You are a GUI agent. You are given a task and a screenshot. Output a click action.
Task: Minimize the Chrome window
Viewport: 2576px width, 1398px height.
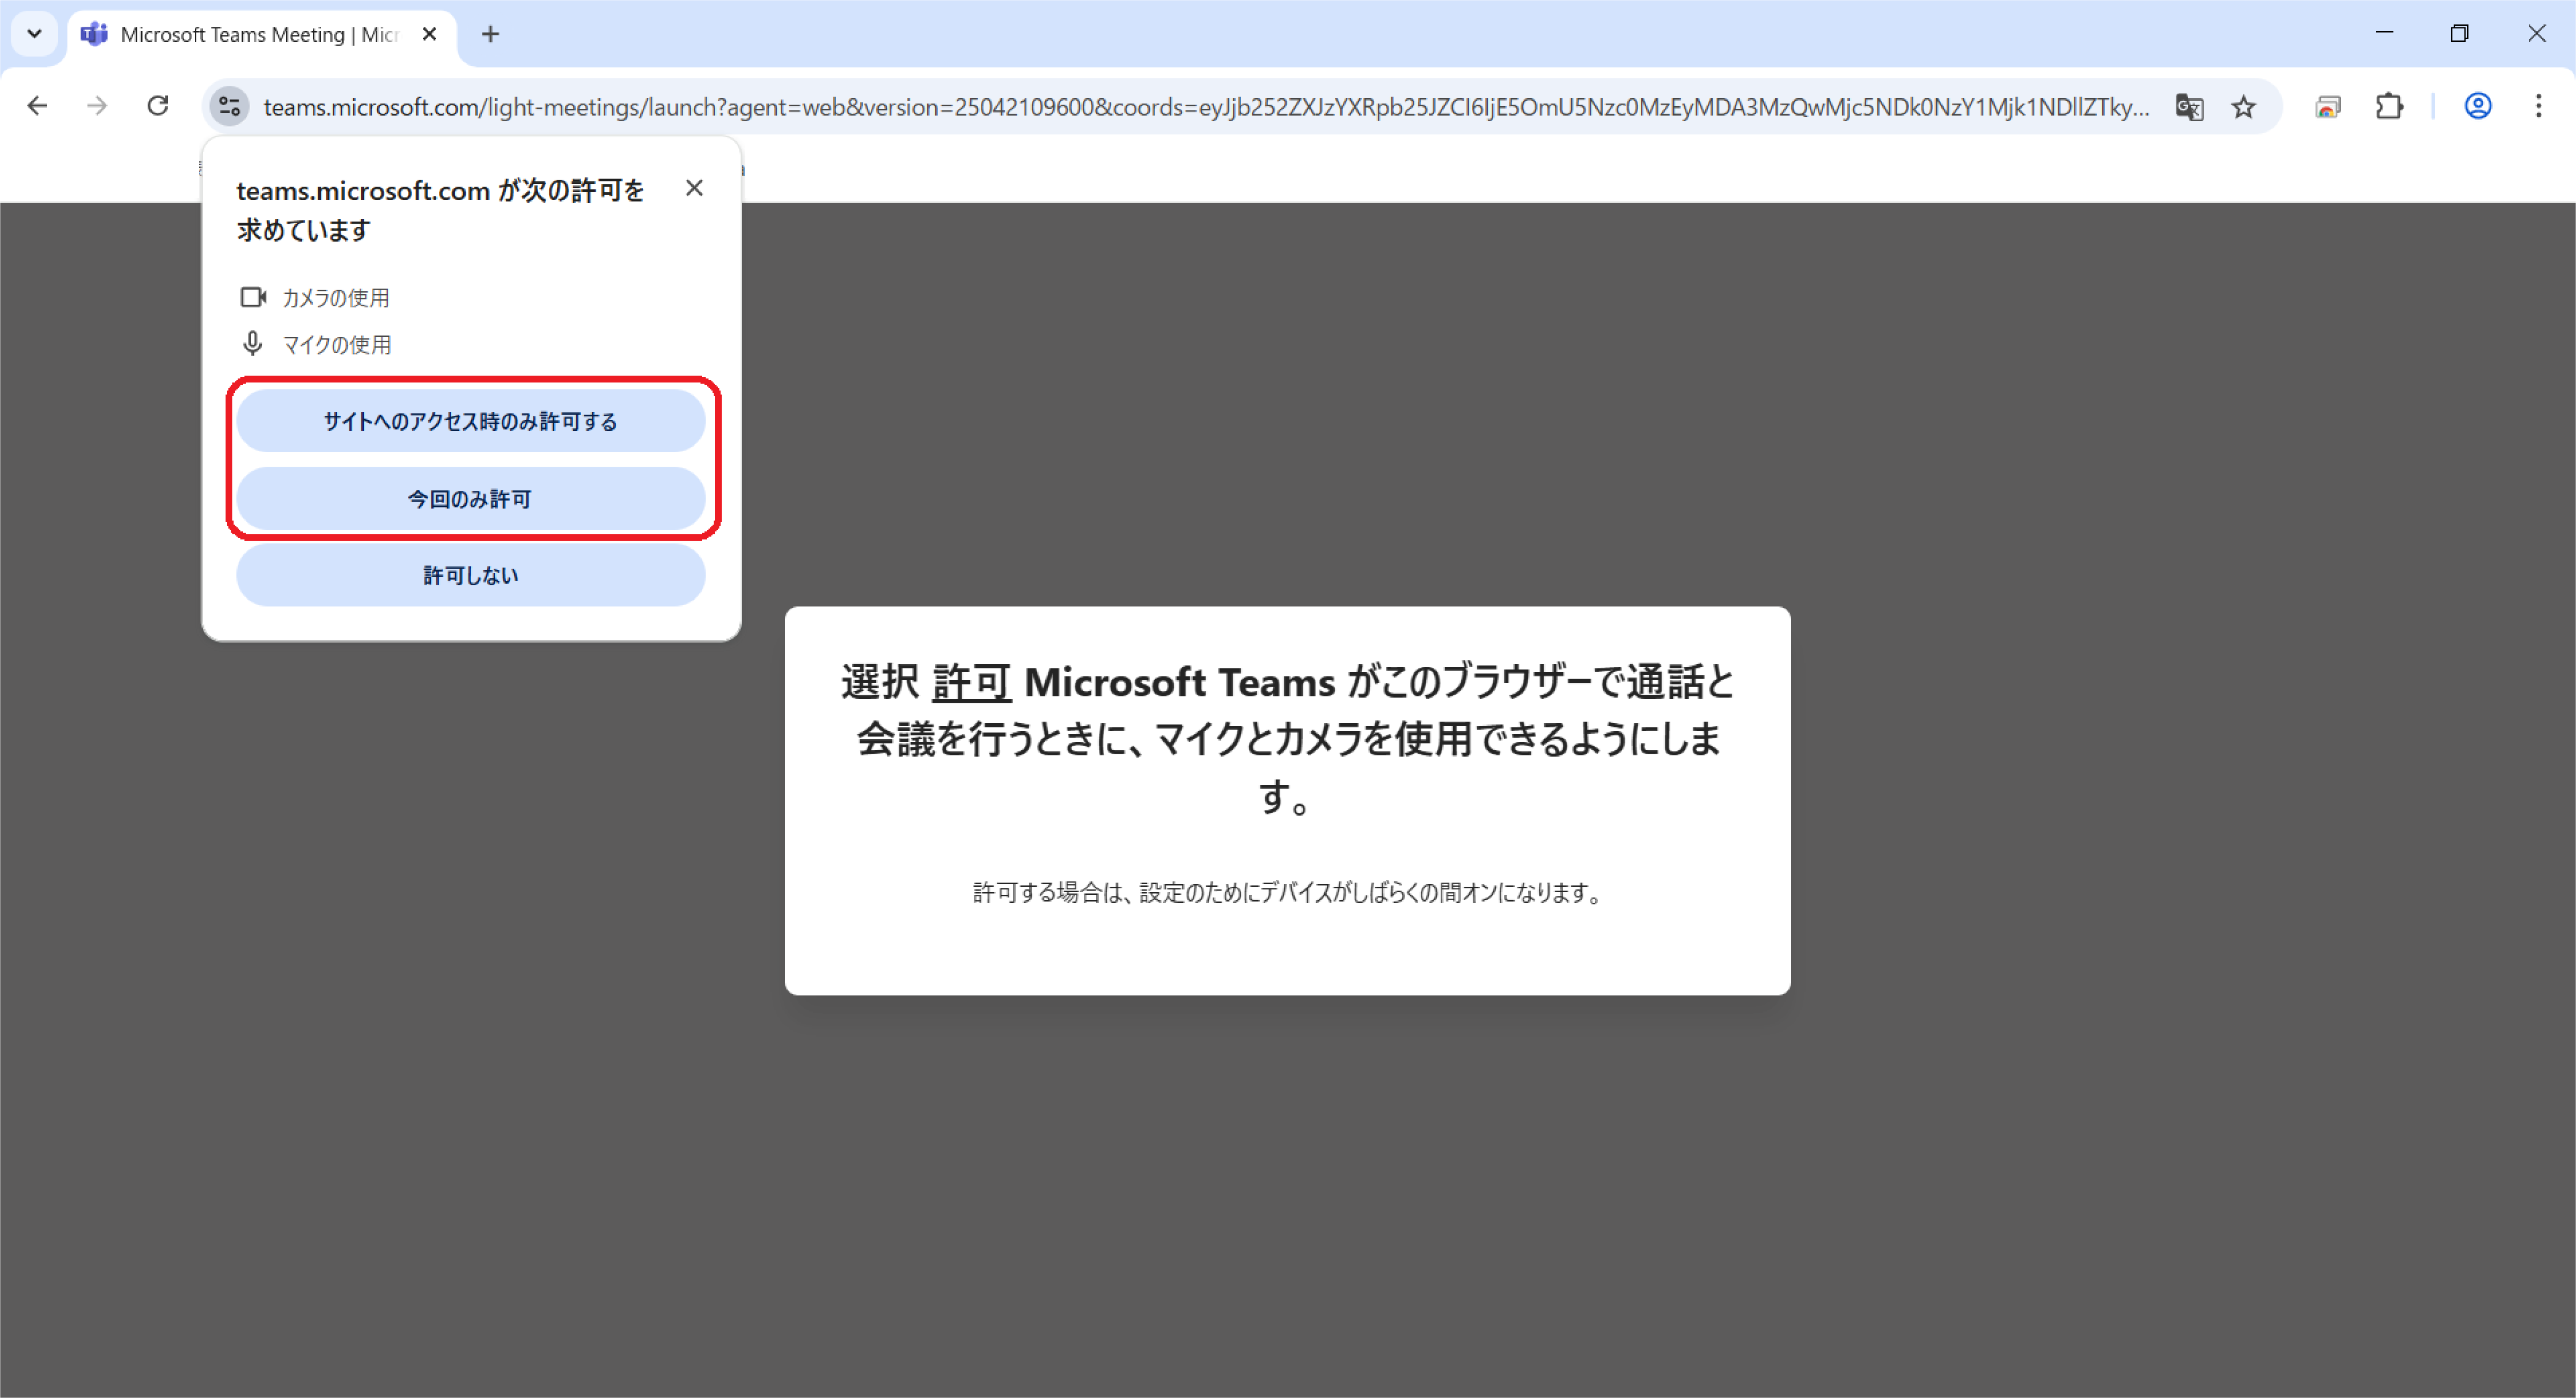[x=2384, y=33]
